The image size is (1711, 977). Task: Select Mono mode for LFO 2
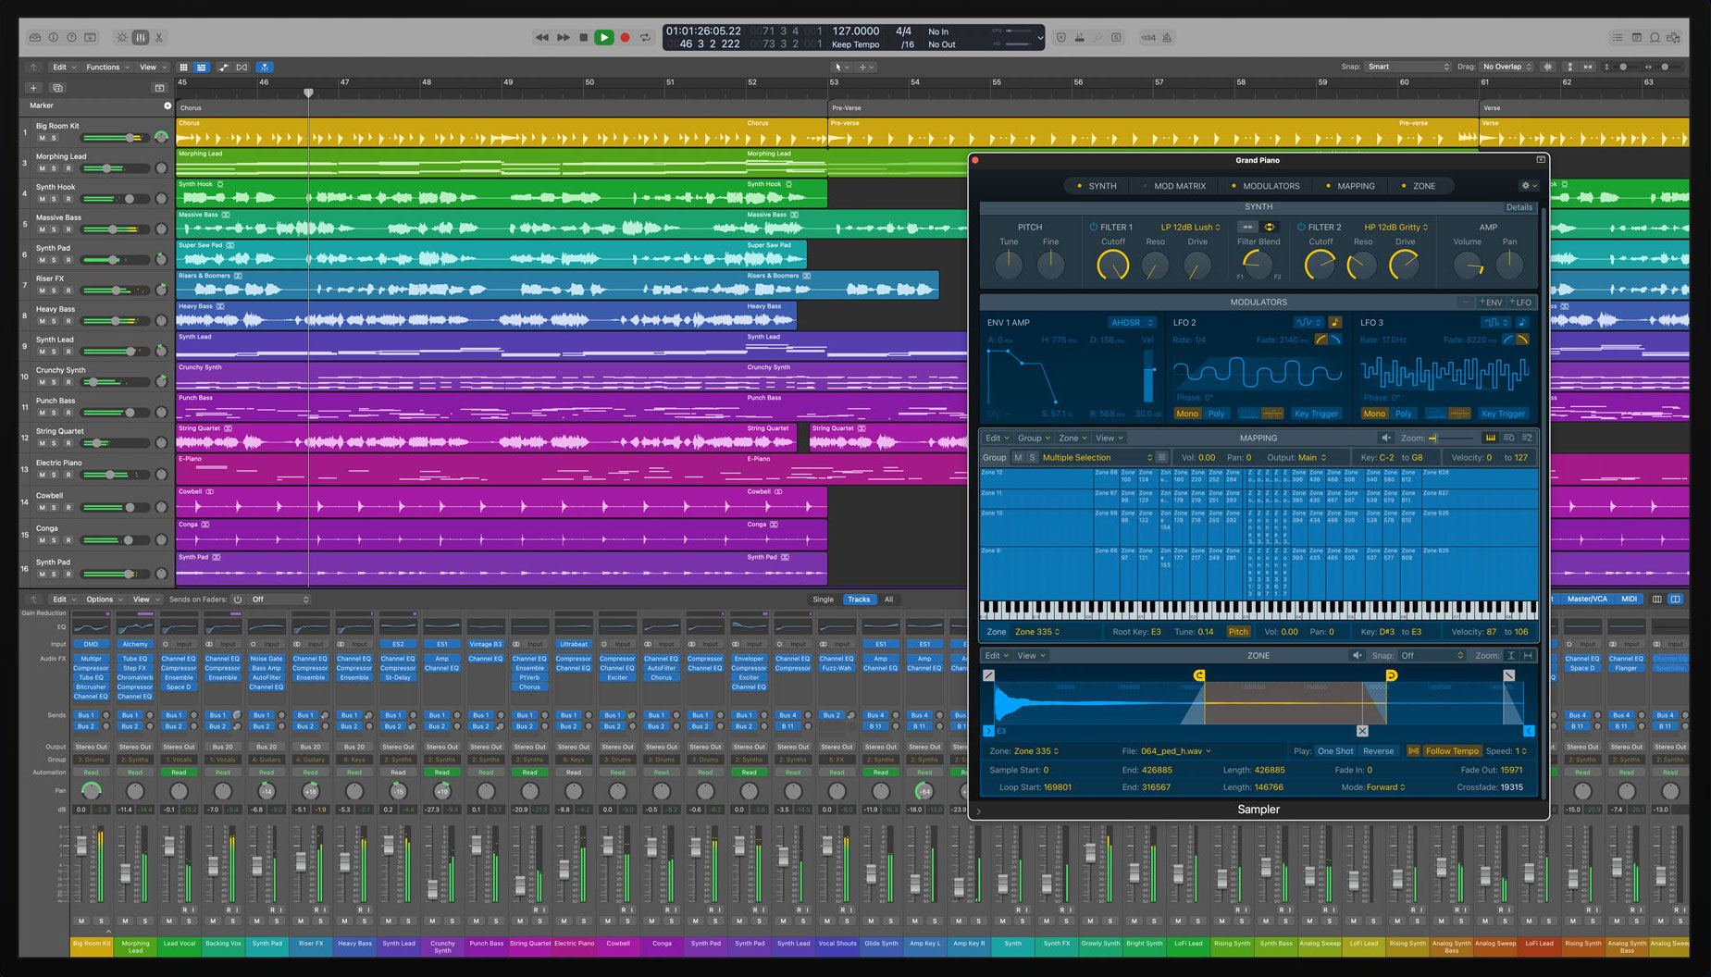[x=1187, y=414]
